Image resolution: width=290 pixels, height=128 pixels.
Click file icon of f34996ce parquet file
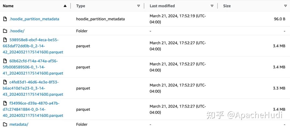pos(5,103)
